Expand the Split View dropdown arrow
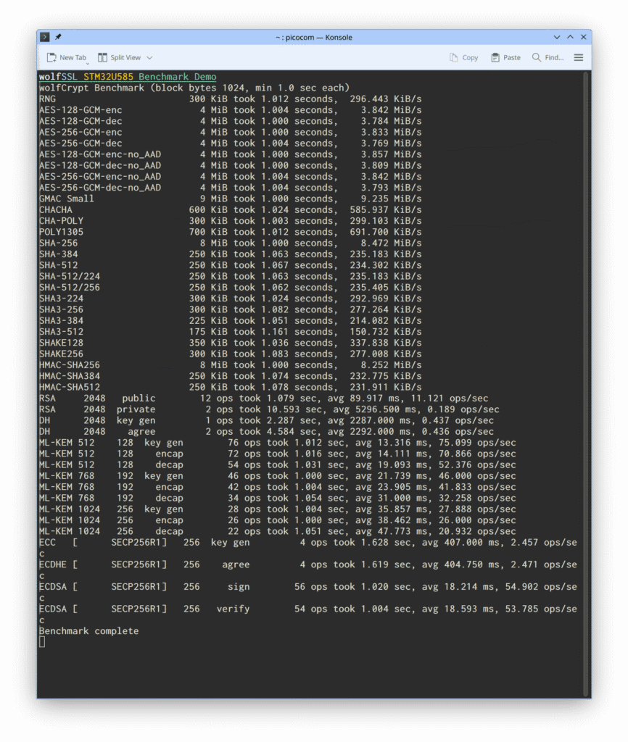This screenshot has height=742, width=628. pos(150,57)
